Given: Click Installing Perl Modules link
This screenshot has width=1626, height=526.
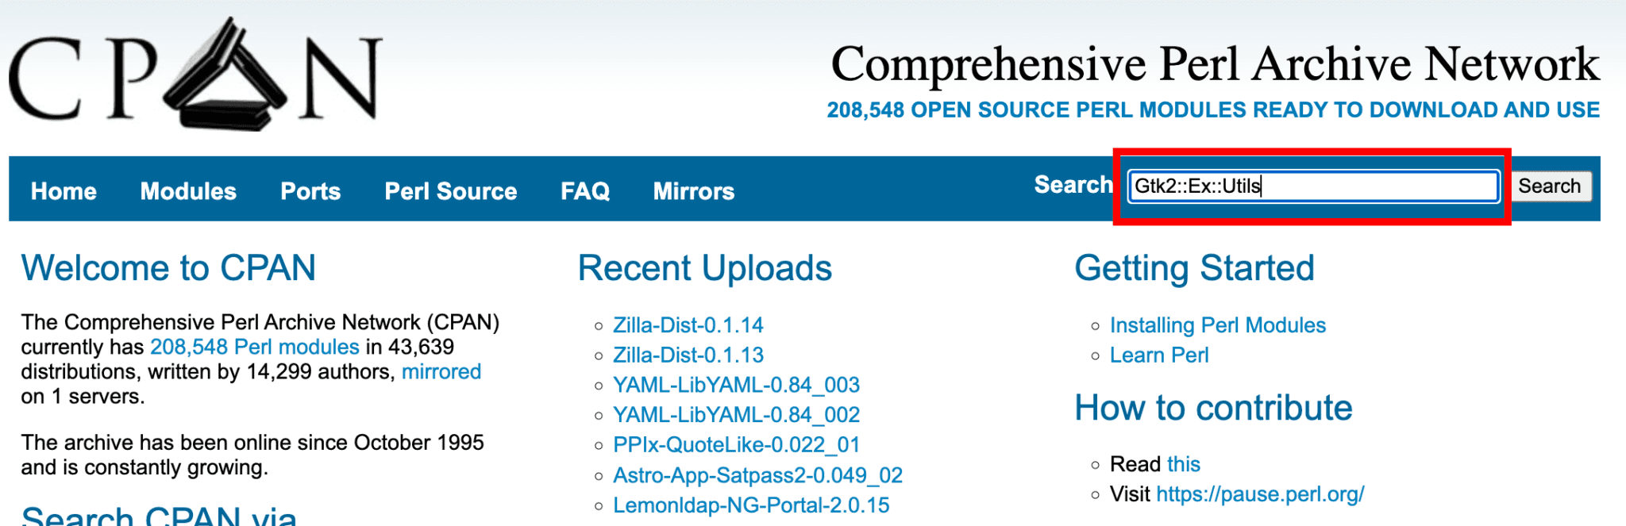Looking at the screenshot, I should [1217, 325].
